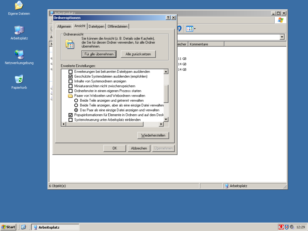This screenshot has width=308, height=231.
Task: Click the settings list scroll down arrow
Action: coord(166,120)
